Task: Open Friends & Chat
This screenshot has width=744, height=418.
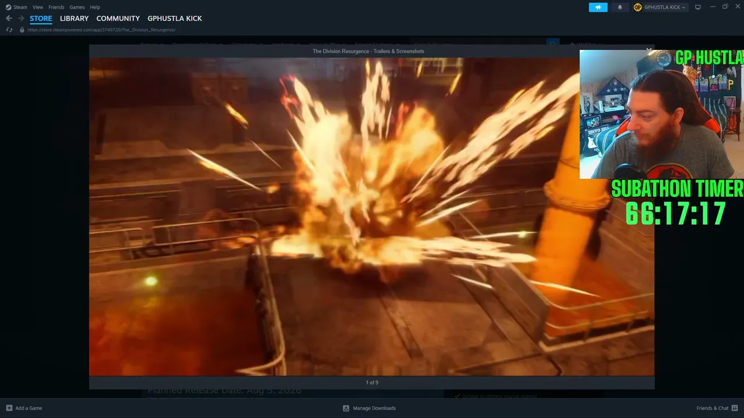Action: click(x=713, y=408)
